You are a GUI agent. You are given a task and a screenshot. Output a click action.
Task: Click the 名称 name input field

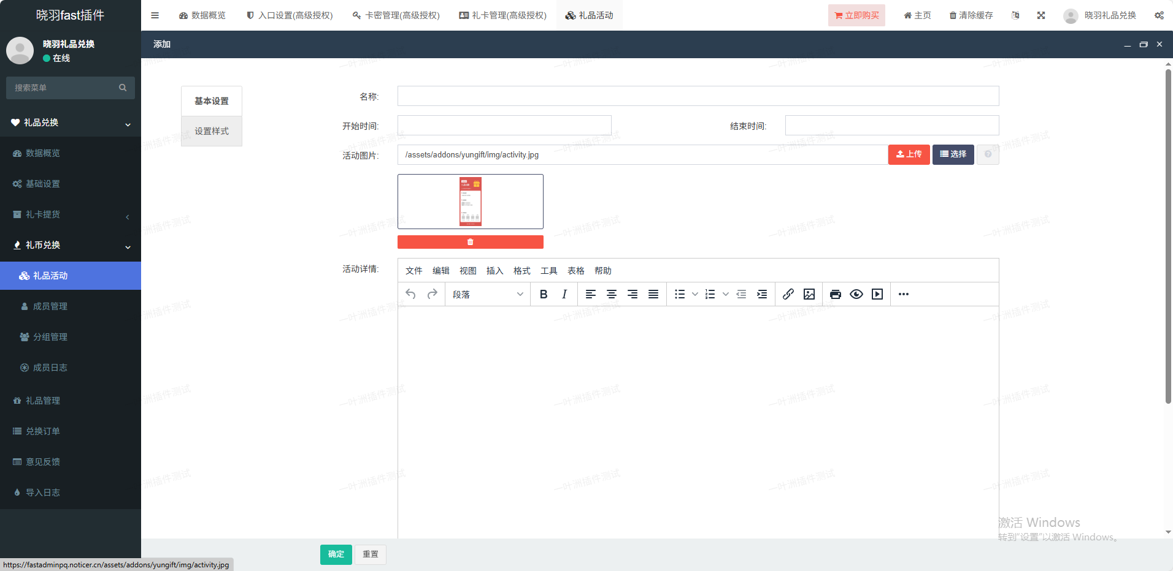click(698, 96)
